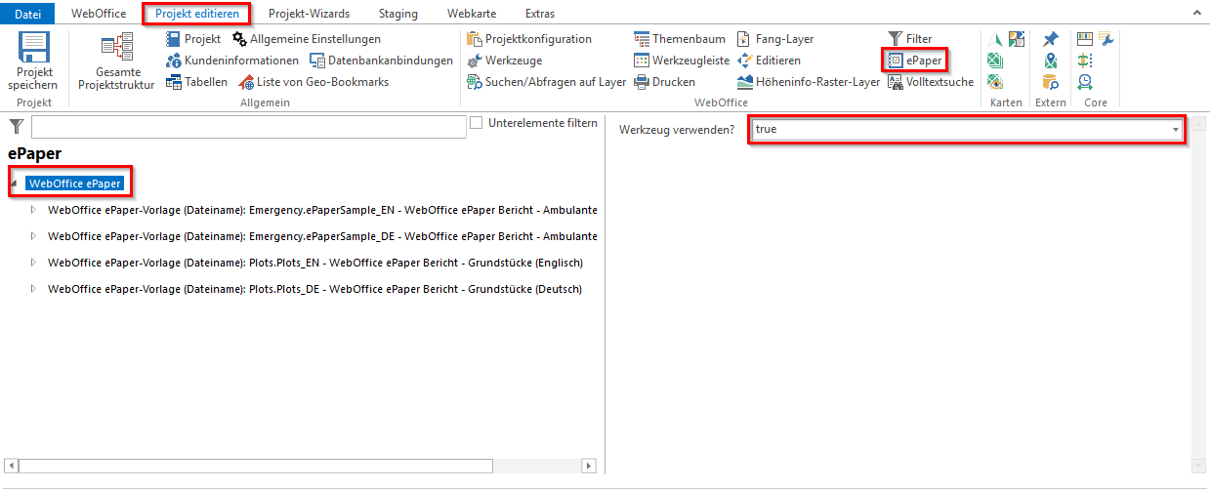1210x490 pixels.
Task: Open Allgemeine Einstellungen gear item
Action: (x=307, y=39)
